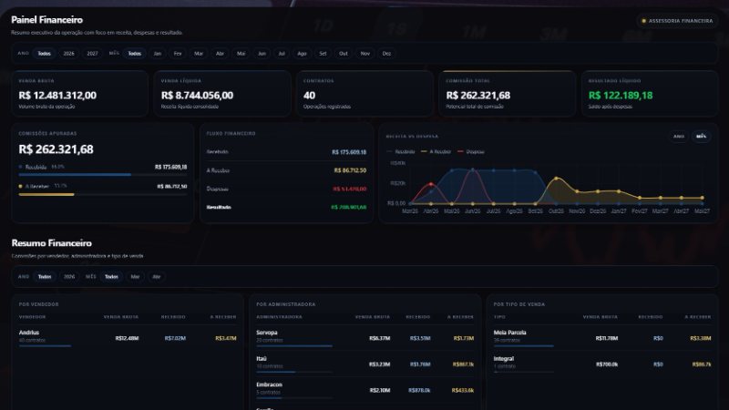Filter Painel Financeiro by month Fev

178,54
